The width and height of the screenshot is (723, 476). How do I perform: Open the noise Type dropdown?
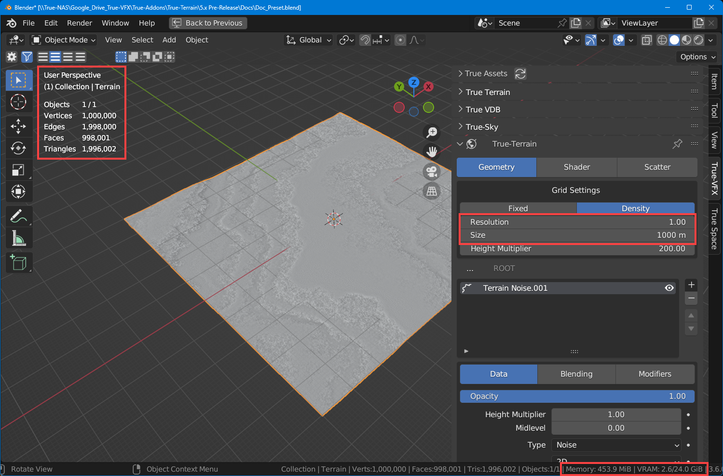[x=616, y=445]
